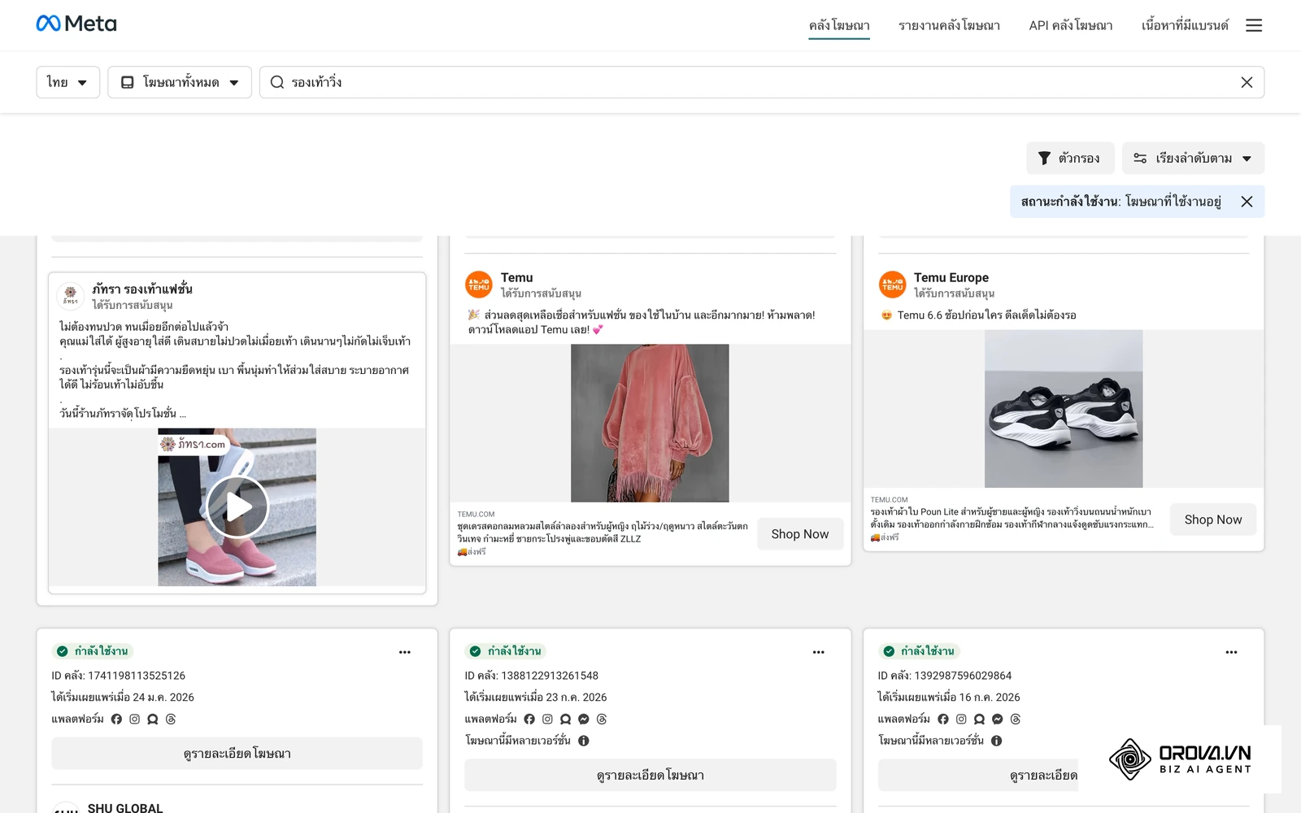Click the Meta logo
The width and height of the screenshot is (1301, 813).
coord(76,24)
